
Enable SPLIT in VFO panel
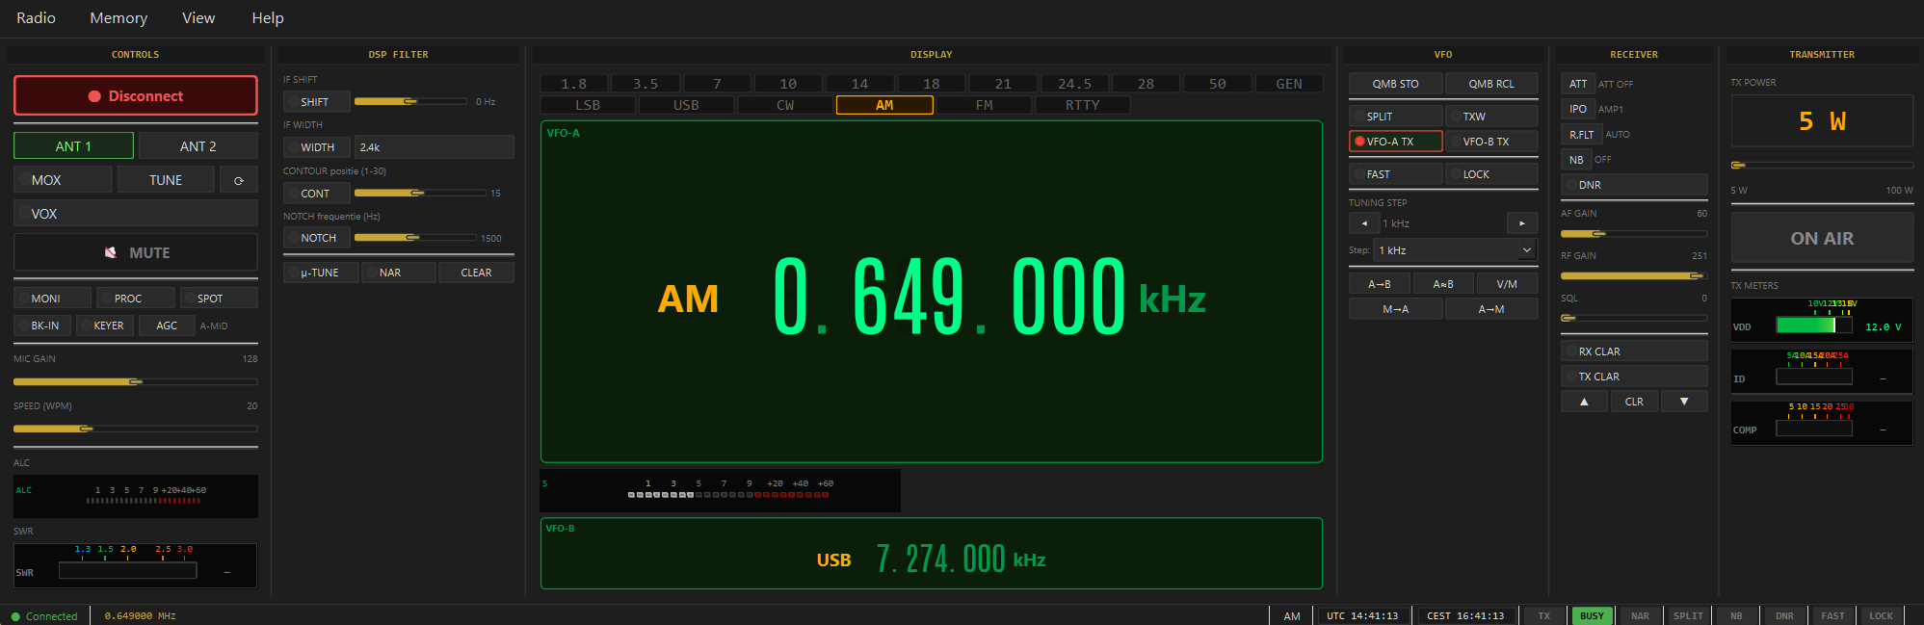click(x=1395, y=117)
